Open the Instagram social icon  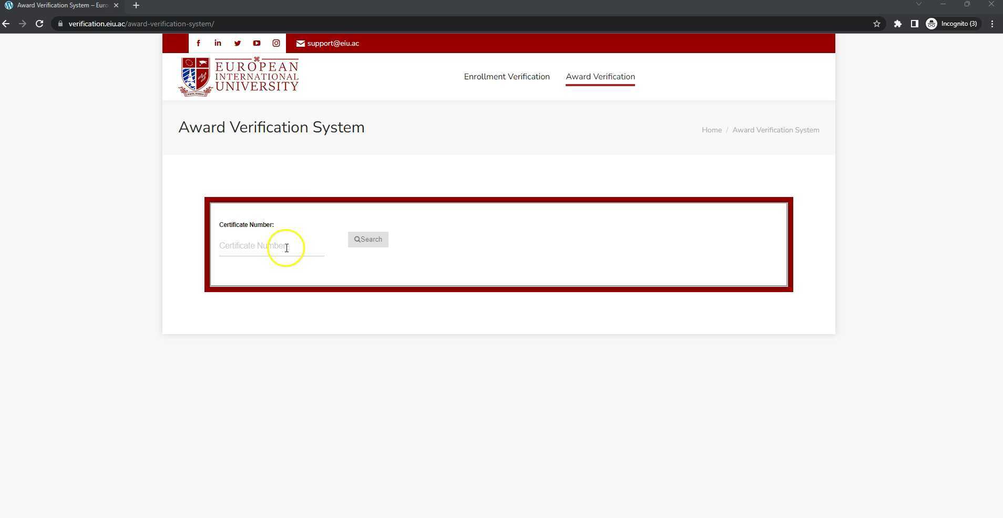[276, 43]
